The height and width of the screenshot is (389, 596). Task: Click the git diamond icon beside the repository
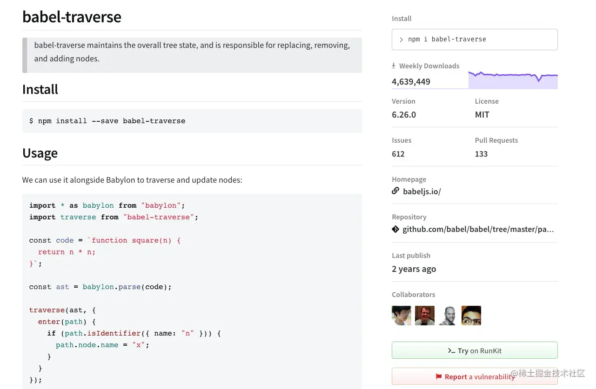[x=395, y=229]
